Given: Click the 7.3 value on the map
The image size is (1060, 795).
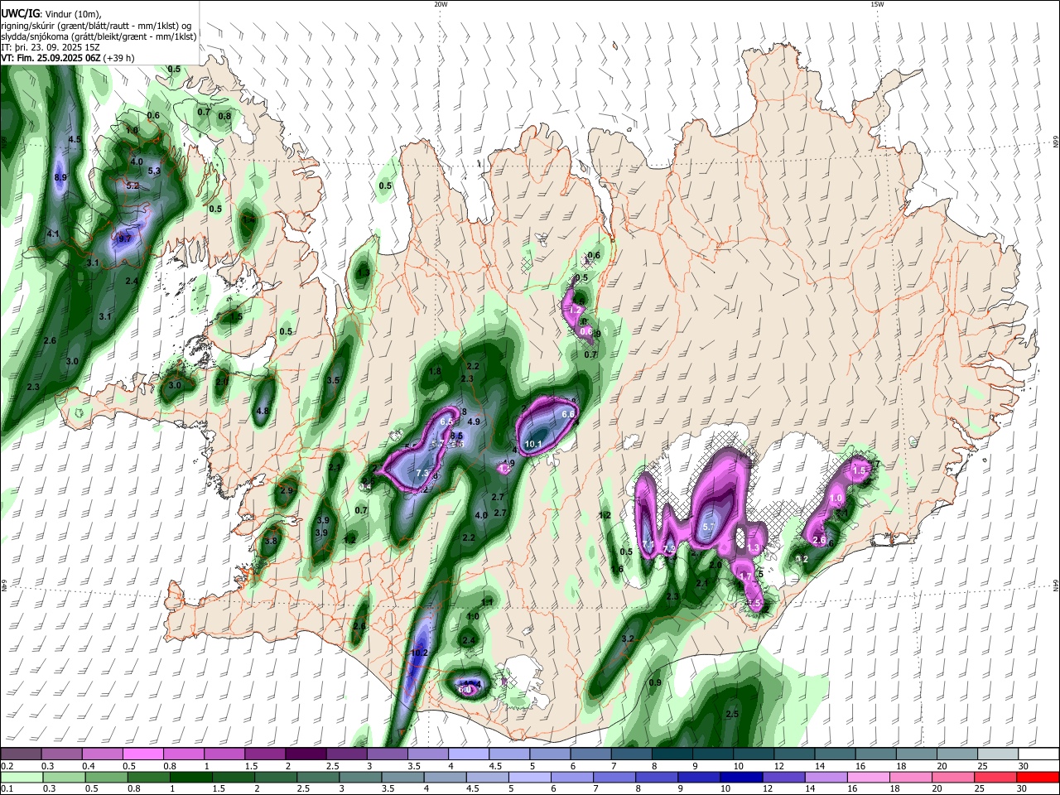Looking at the screenshot, I should click(422, 474).
